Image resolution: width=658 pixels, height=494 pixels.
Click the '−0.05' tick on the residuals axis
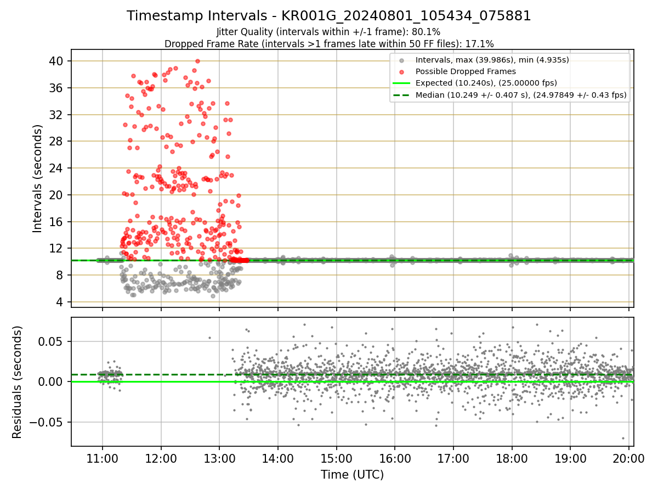[47, 422]
